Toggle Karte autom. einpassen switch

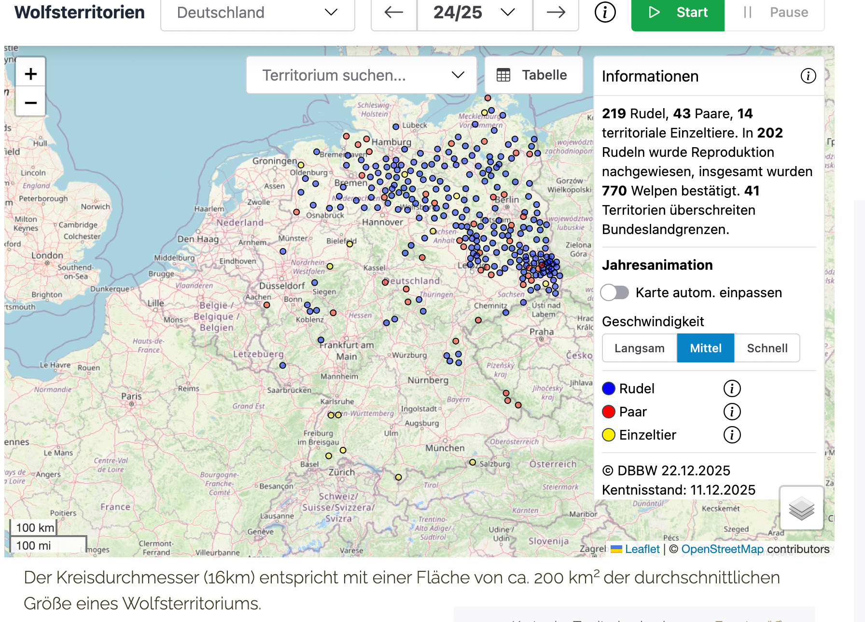(614, 292)
